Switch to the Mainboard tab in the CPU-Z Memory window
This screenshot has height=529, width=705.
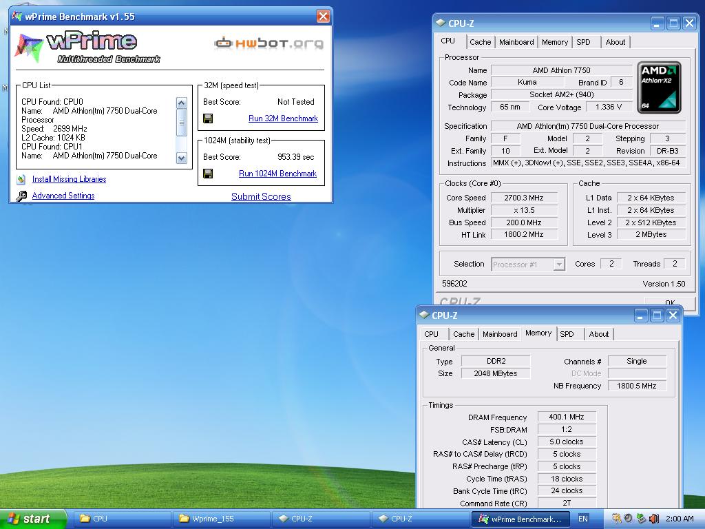point(500,334)
